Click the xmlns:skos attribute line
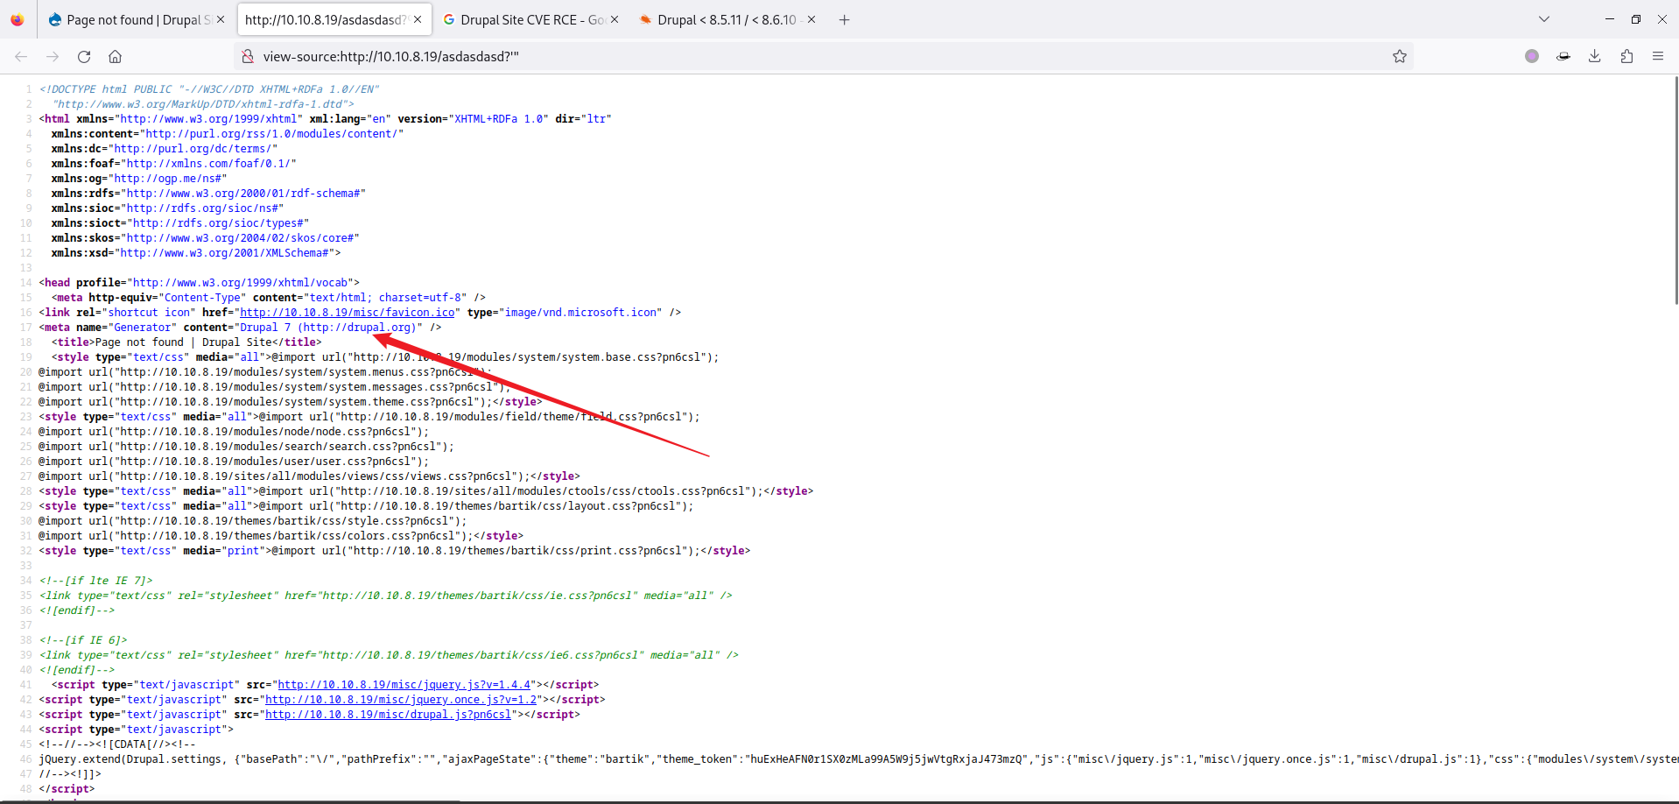Image resolution: width=1679 pixels, height=804 pixels. point(205,238)
